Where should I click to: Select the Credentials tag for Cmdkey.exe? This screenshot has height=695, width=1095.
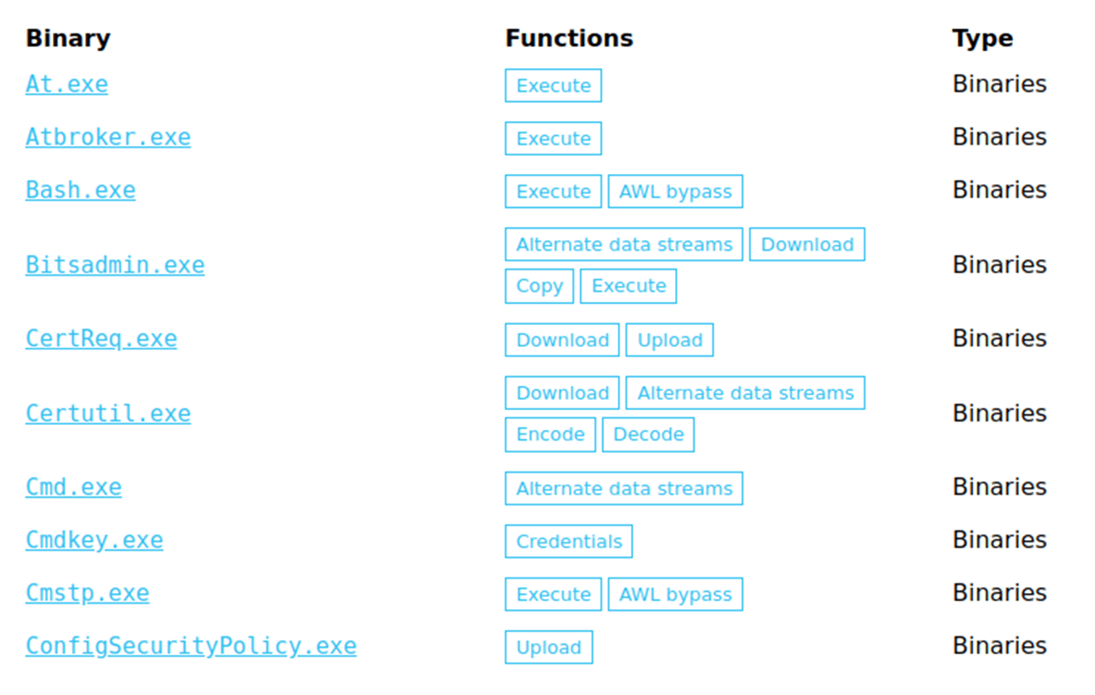[569, 541]
